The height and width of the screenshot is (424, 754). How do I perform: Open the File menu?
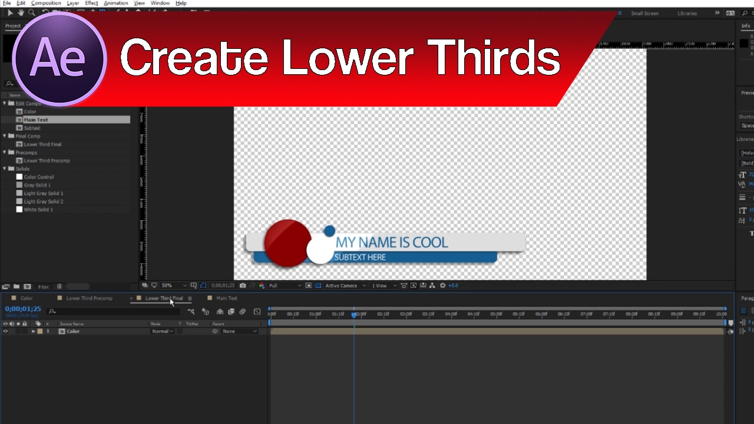6,3
